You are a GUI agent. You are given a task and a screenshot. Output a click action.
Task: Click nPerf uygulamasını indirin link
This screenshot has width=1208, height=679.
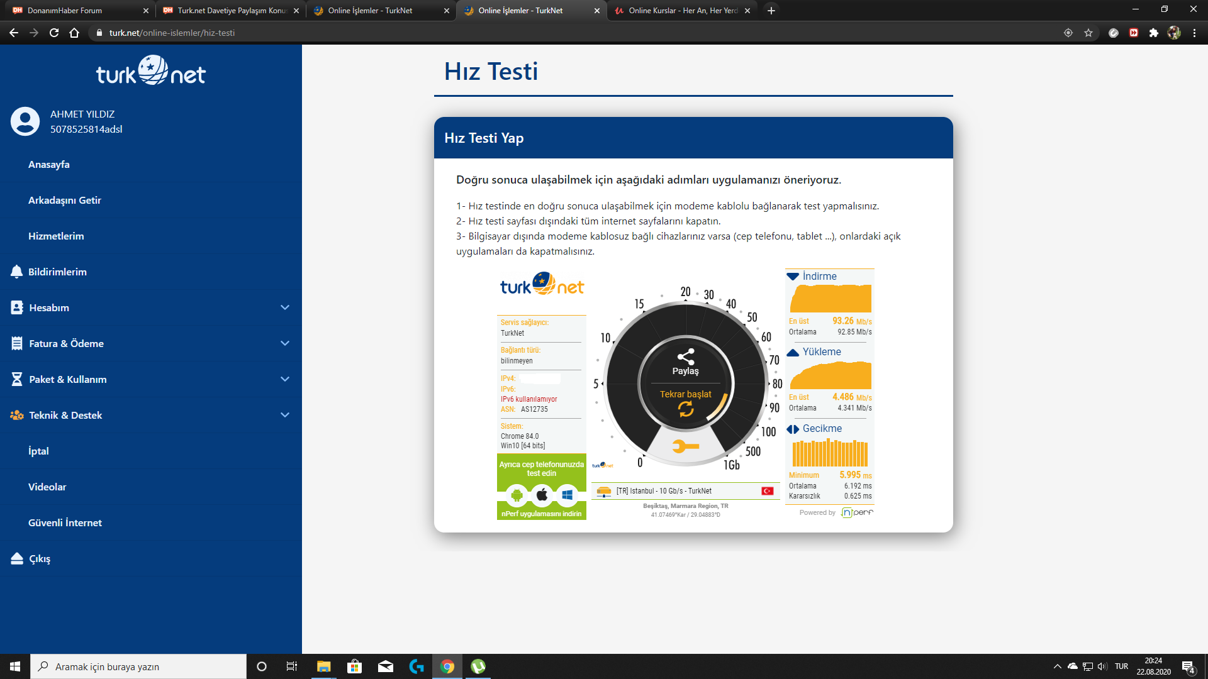point(542,514)
